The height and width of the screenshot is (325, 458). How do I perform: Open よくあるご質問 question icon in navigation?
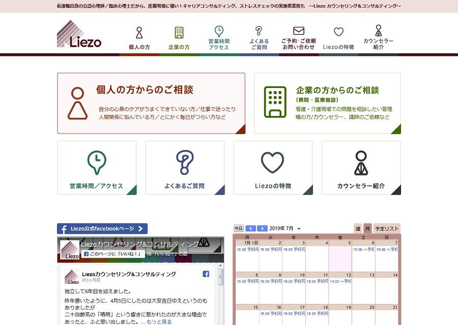click(x=259, y=32)
